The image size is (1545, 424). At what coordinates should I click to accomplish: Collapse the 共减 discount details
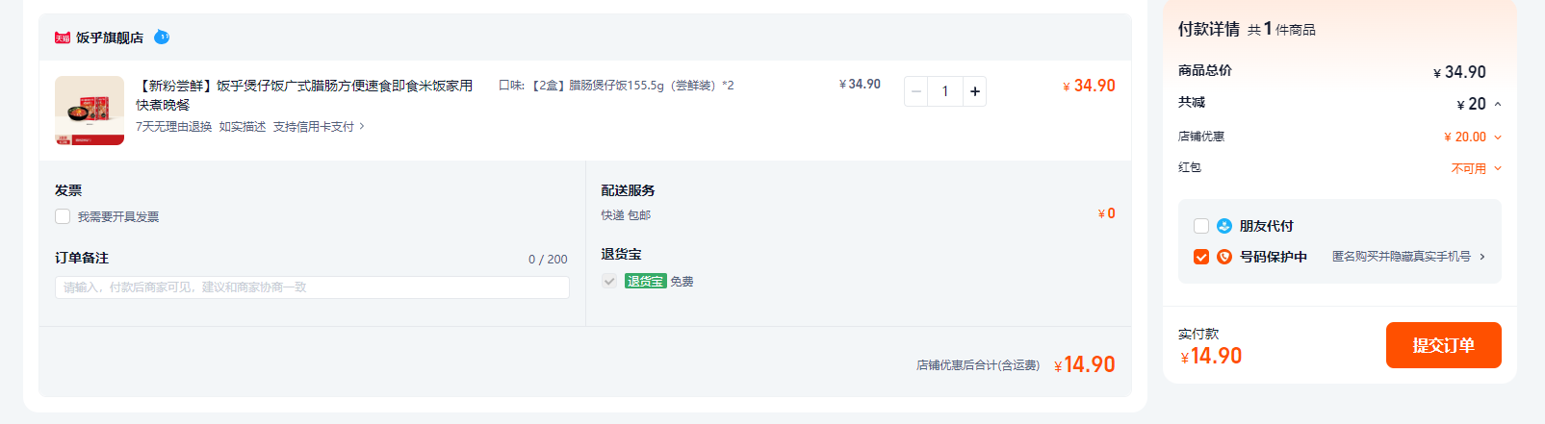pos(1498,104)
